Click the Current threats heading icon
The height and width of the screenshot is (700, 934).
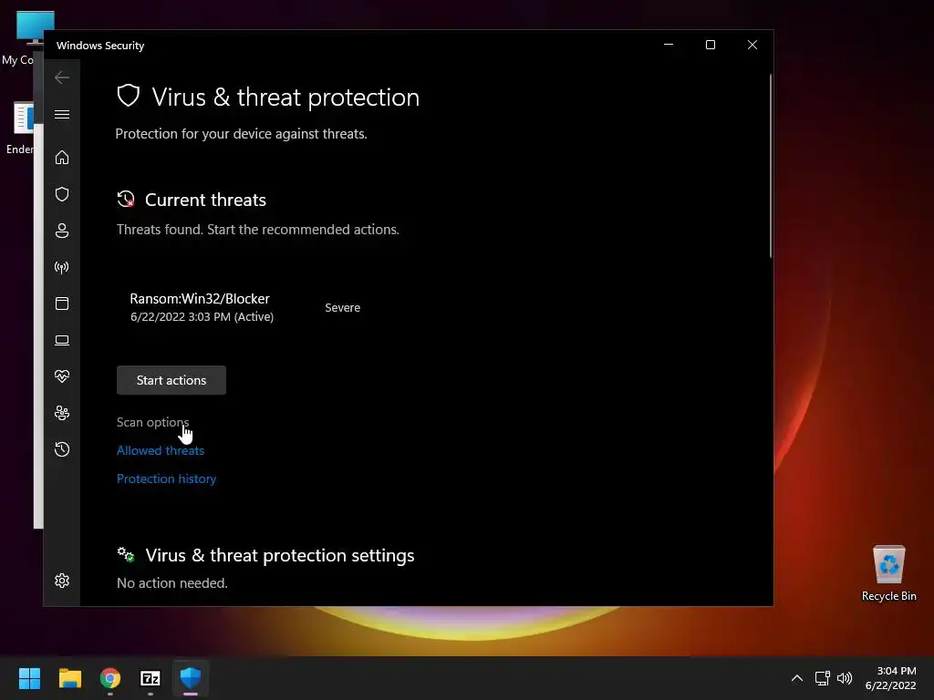coord(126,200)
